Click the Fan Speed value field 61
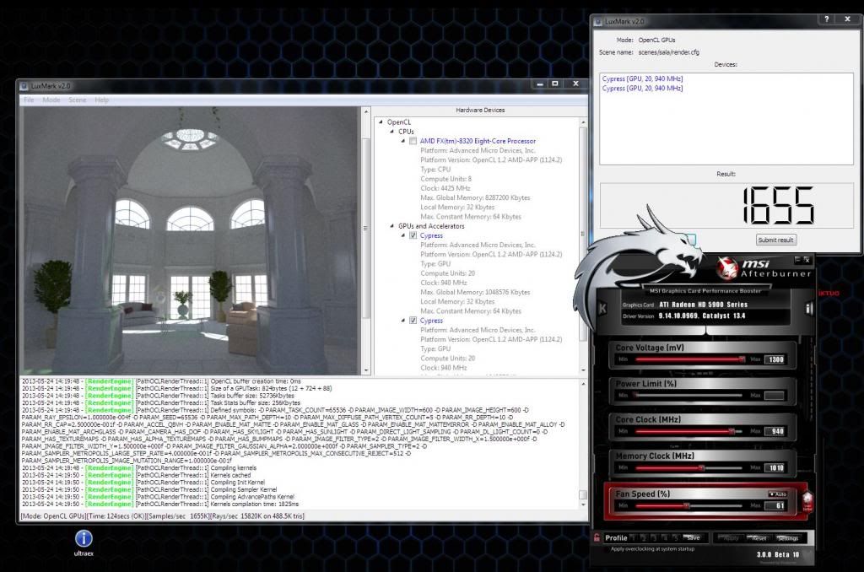The image size is (864, 572). [775, 505]
